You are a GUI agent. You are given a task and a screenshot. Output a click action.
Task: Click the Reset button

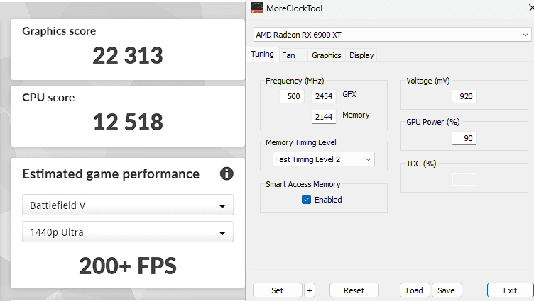tap(354, 290)
